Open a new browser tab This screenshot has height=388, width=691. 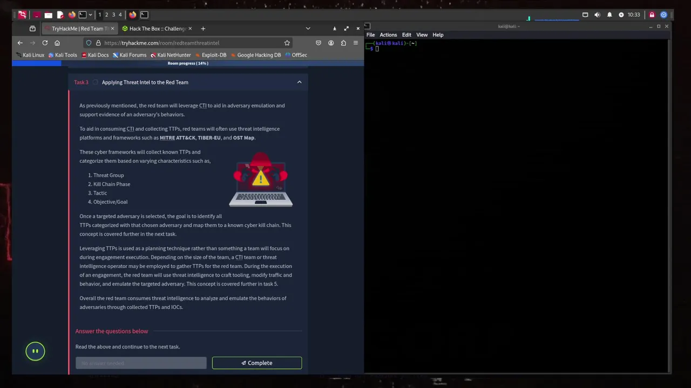tap(203, 29)
